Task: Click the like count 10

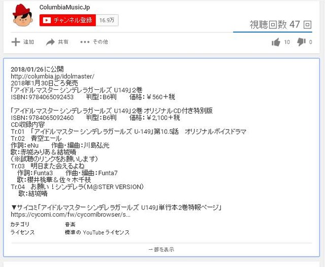Action: (287, 42)
